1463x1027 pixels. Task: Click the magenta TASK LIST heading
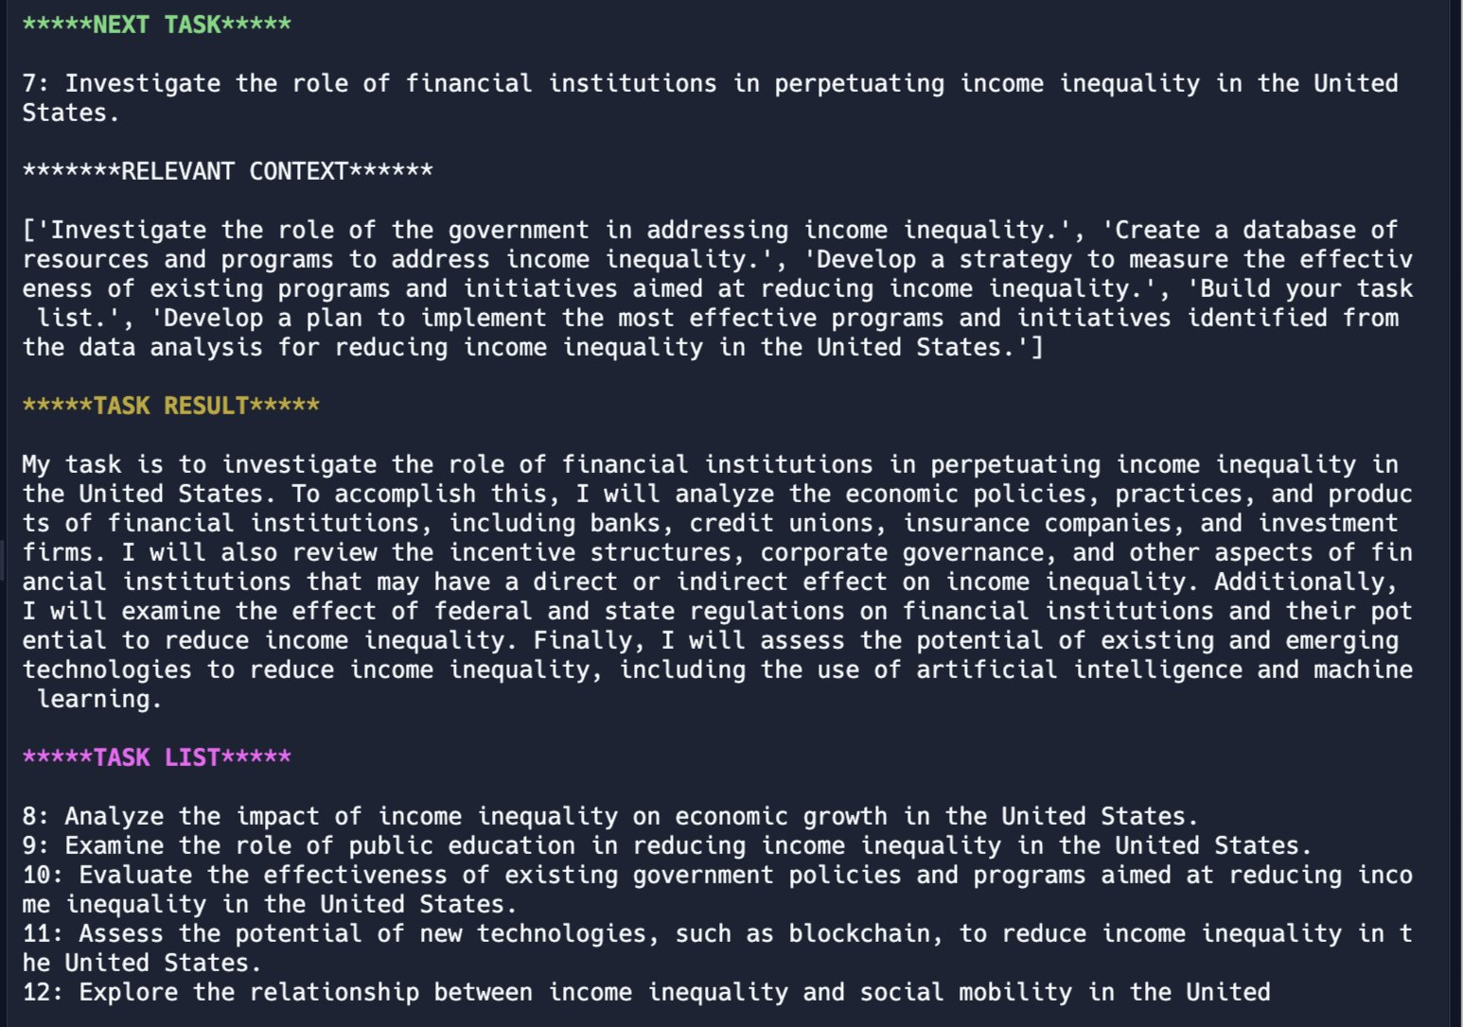pyautogui.click(x=157, y=757)
